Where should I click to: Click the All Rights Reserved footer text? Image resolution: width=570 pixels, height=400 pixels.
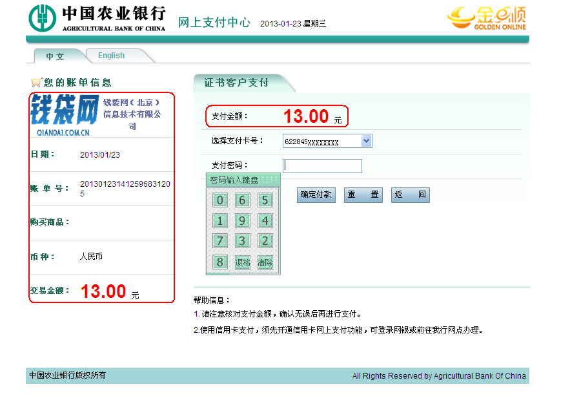439,376
